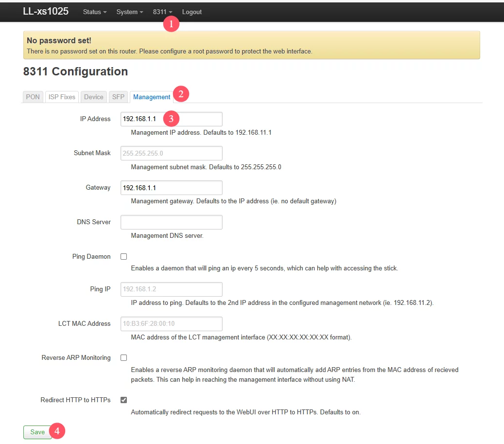Click the 'Reverse ARP Monitoring' label
Screen dimensions: 504x444
pyautogui.click(x=76, y=358)
